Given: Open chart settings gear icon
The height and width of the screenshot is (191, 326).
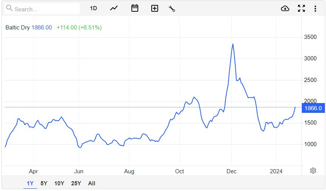Looking at the screenshot, I should 313,171.
